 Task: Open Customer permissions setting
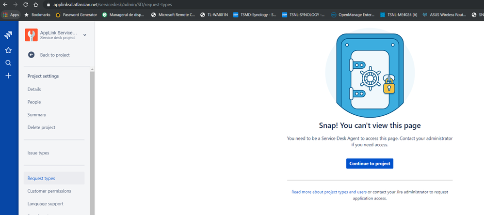[x=49, y=191]
